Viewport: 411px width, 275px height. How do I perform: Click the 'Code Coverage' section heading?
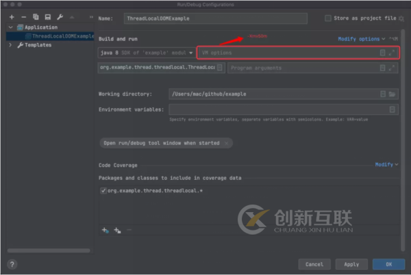coord(118,166)
